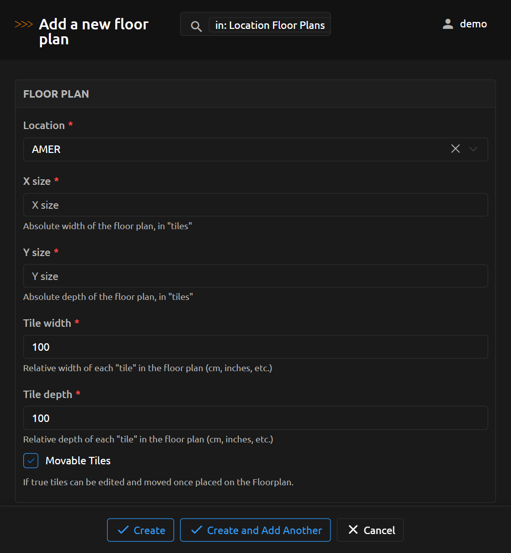Click the X icon on the Cancel button
Screen dimensions: 511x553
pos(353,530)
